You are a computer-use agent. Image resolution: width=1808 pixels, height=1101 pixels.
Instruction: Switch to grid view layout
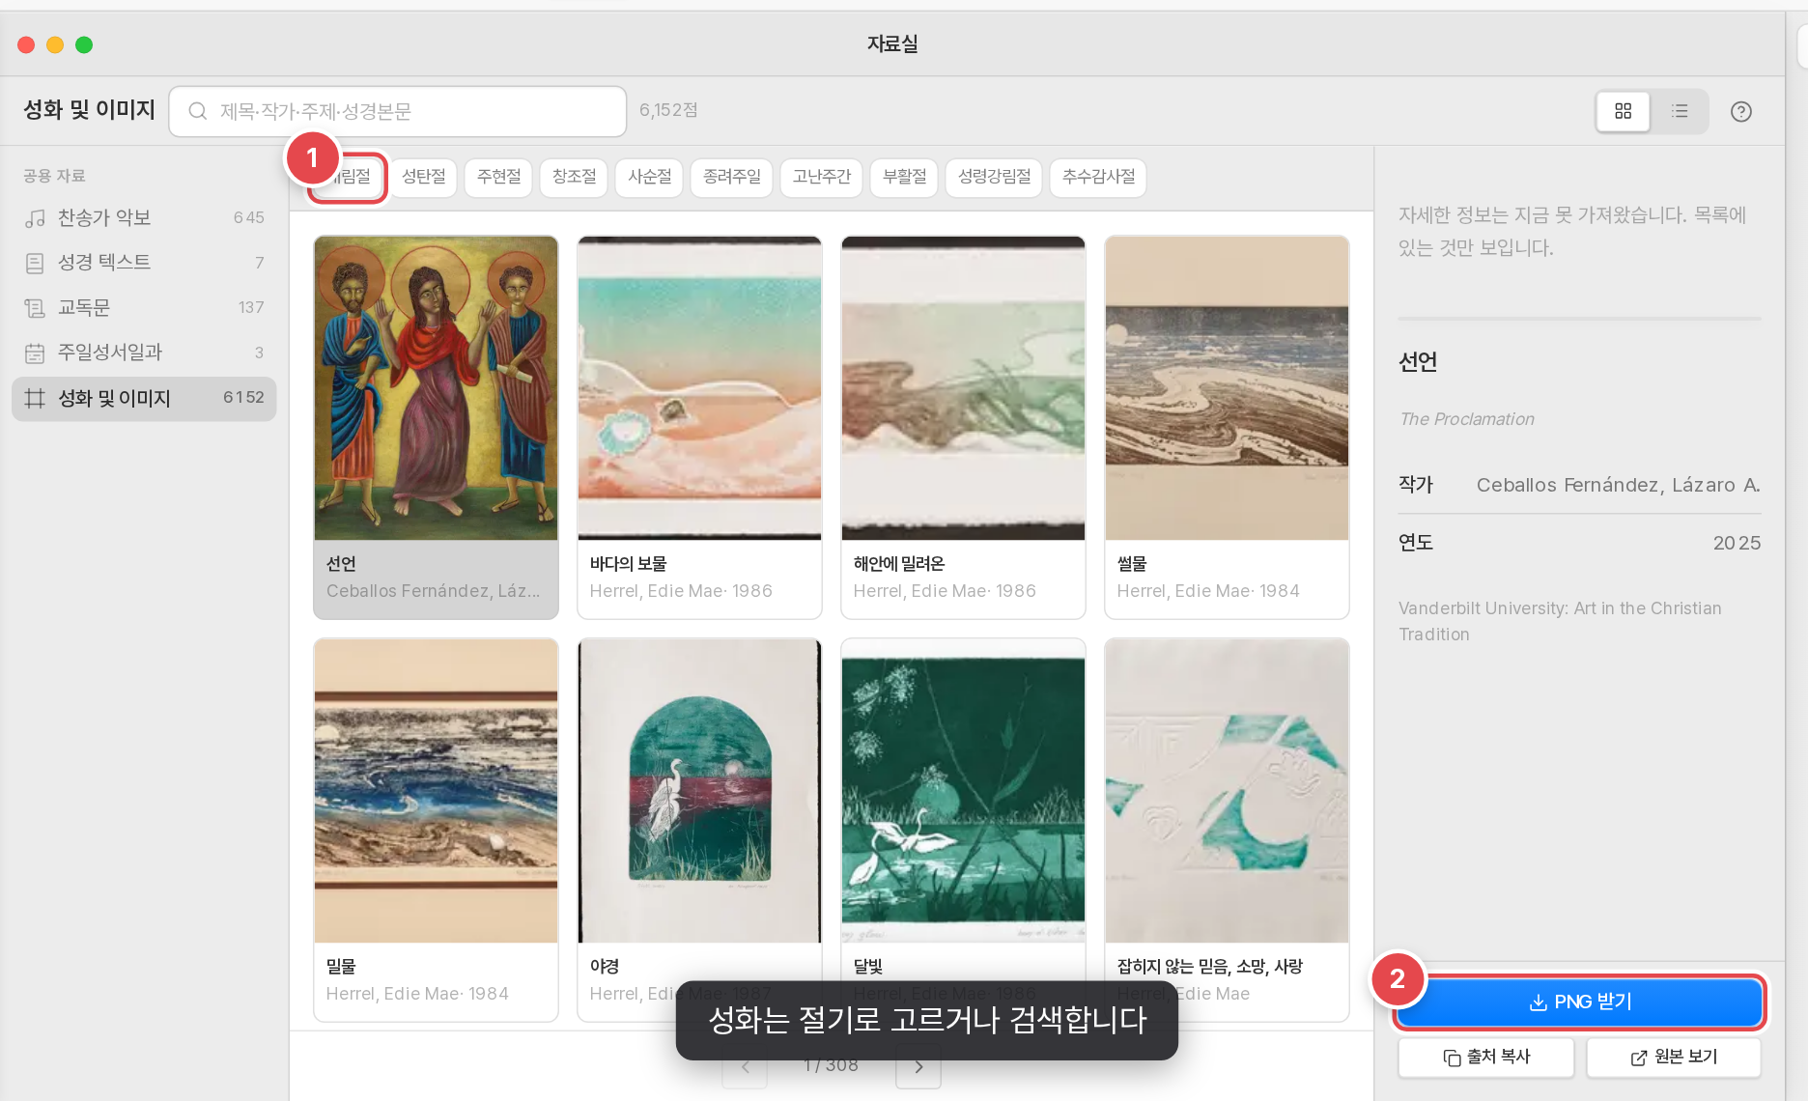pos(1623,111)
